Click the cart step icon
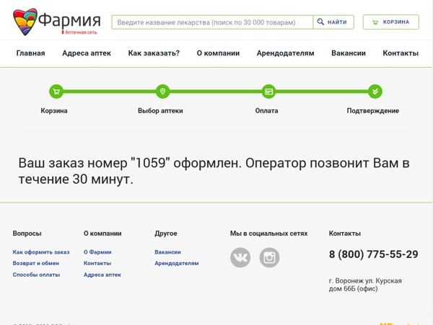433x325 pixels. click(56, 92)
